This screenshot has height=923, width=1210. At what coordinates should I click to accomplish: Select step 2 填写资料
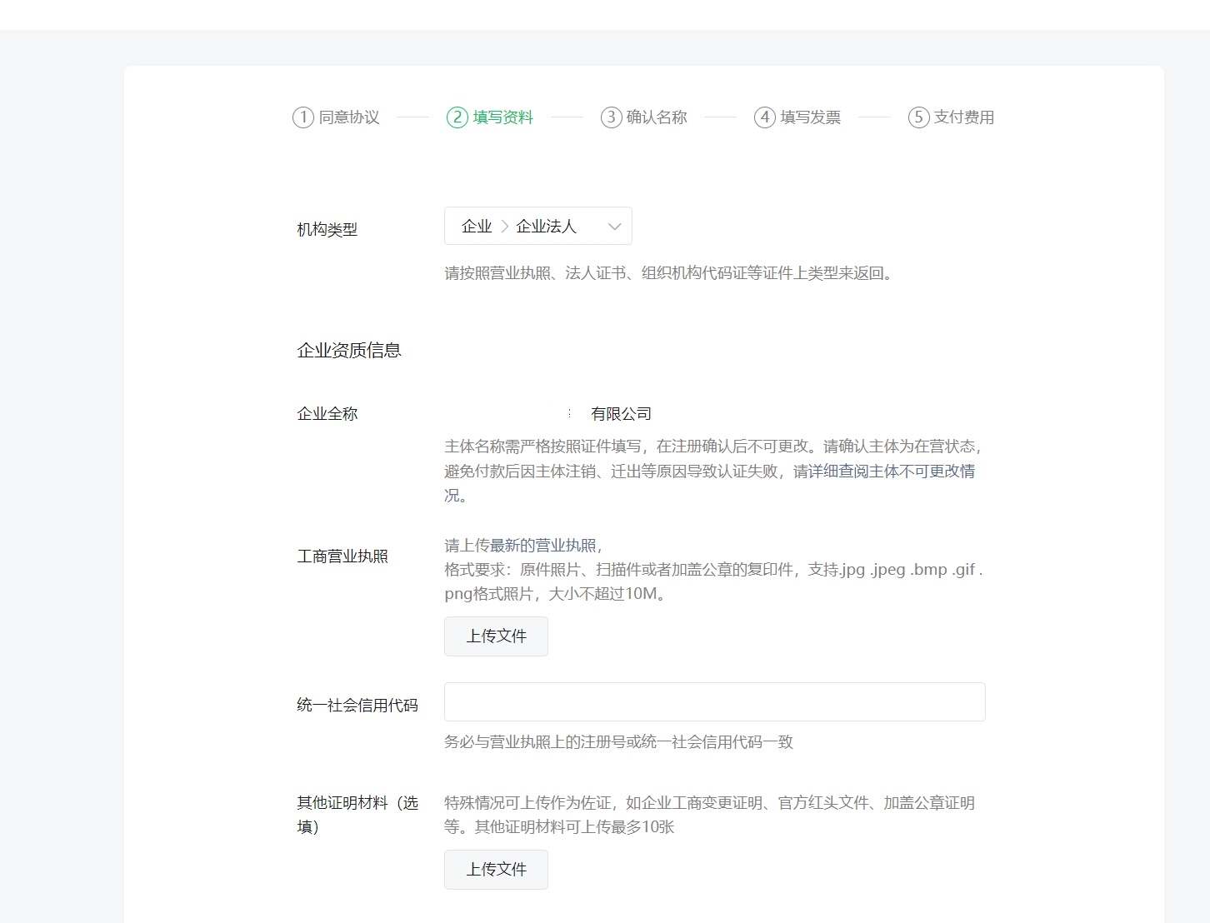490,117
